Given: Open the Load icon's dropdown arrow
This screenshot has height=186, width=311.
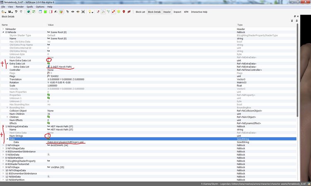Looking at the screenshot, I should click(x=5, y=12).
